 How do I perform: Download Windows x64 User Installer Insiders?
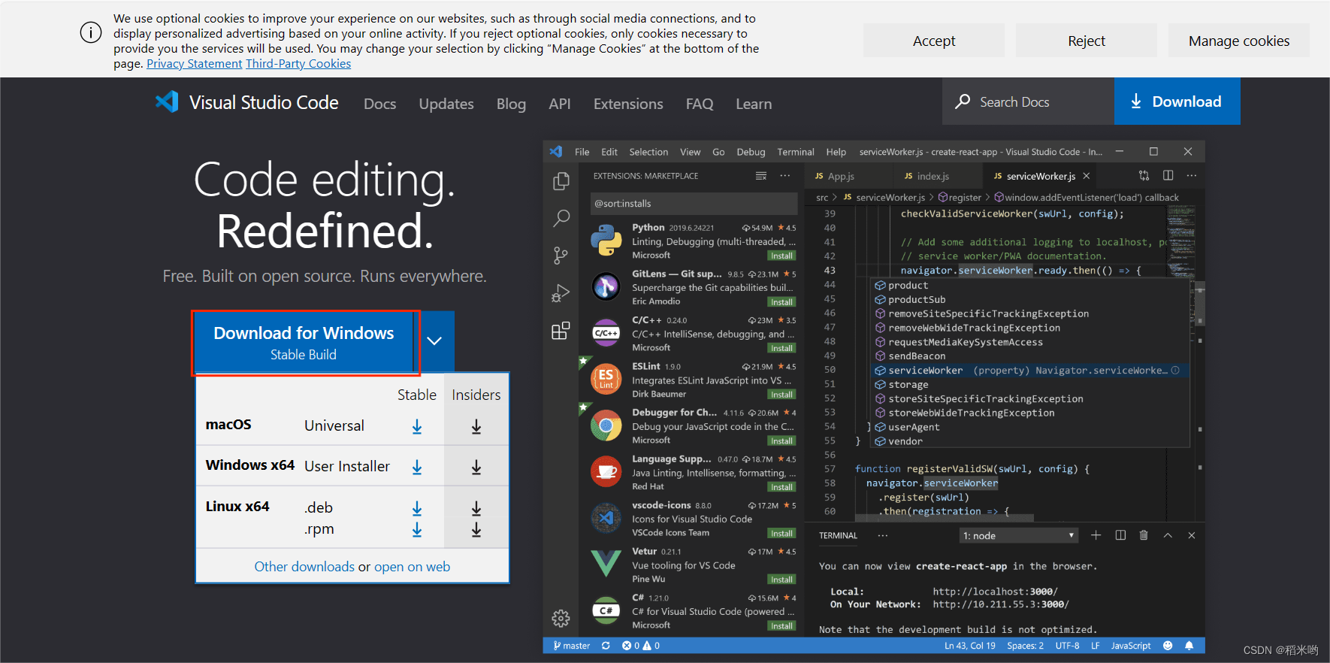[476, 468]
